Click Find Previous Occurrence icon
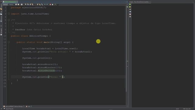The height and width of the screenshot is (110, 195). click(28, 5)
